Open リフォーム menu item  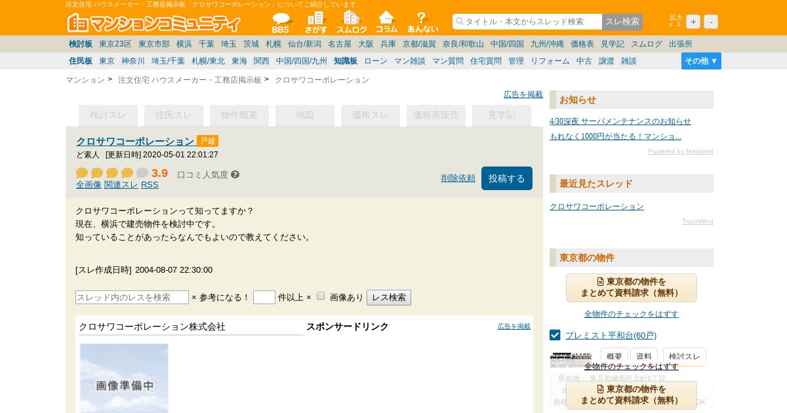[550, 61]
